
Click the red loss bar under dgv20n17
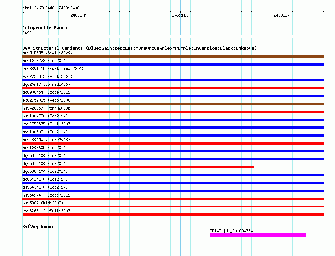[173, 88]
